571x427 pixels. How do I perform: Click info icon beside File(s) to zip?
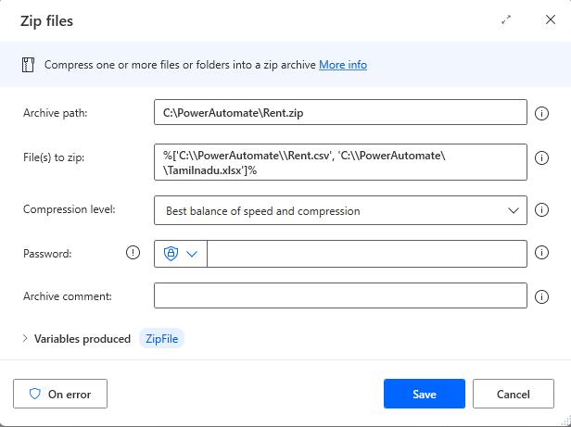543,158
